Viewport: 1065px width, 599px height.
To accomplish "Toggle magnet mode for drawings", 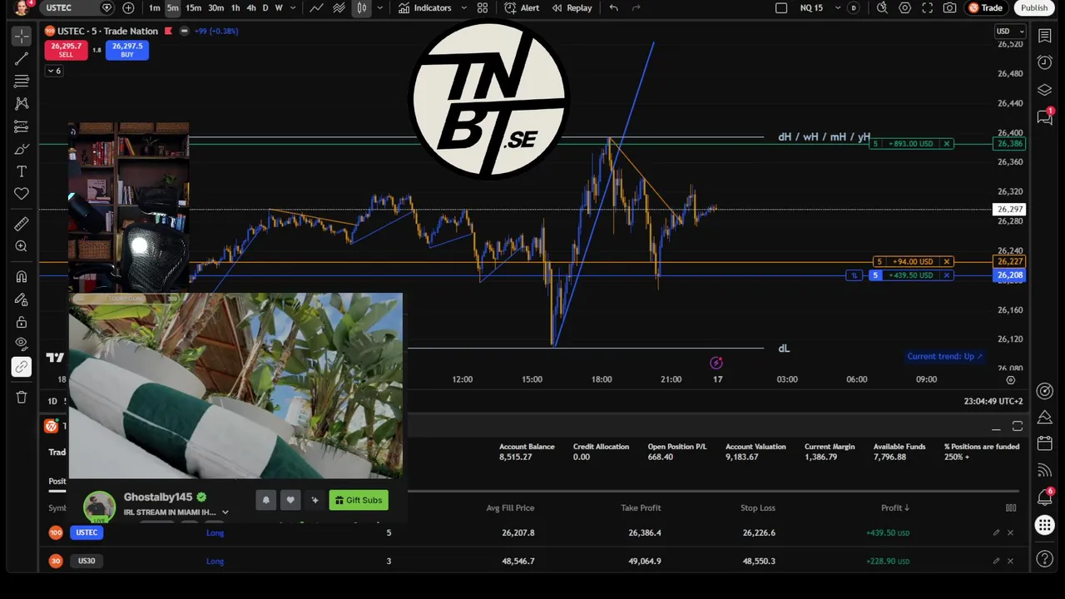I will [x=22, y=276].
